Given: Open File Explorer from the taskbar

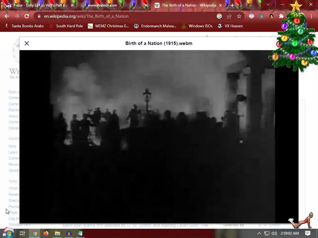Looking at the screenshot, I should (57, 233).
